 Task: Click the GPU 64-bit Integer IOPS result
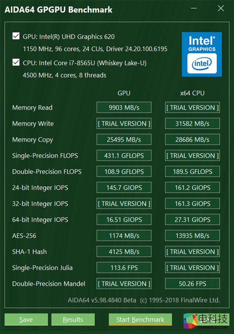click(124, 220)
